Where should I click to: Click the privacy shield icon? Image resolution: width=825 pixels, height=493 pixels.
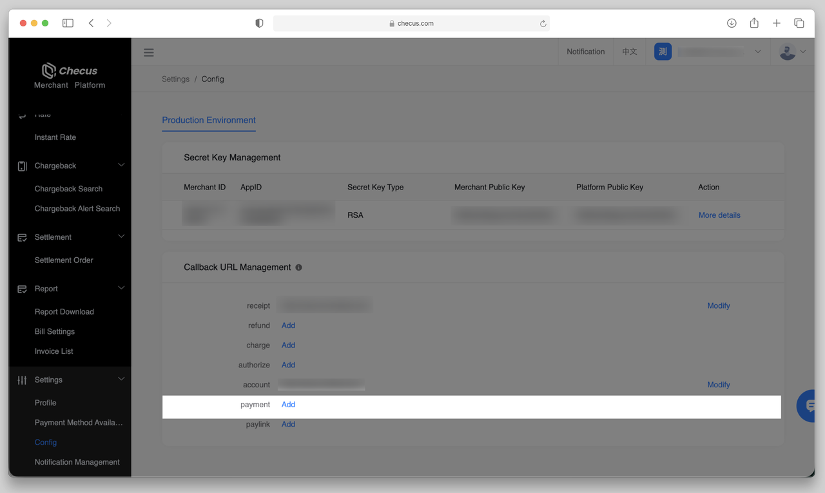click(259, 23)
